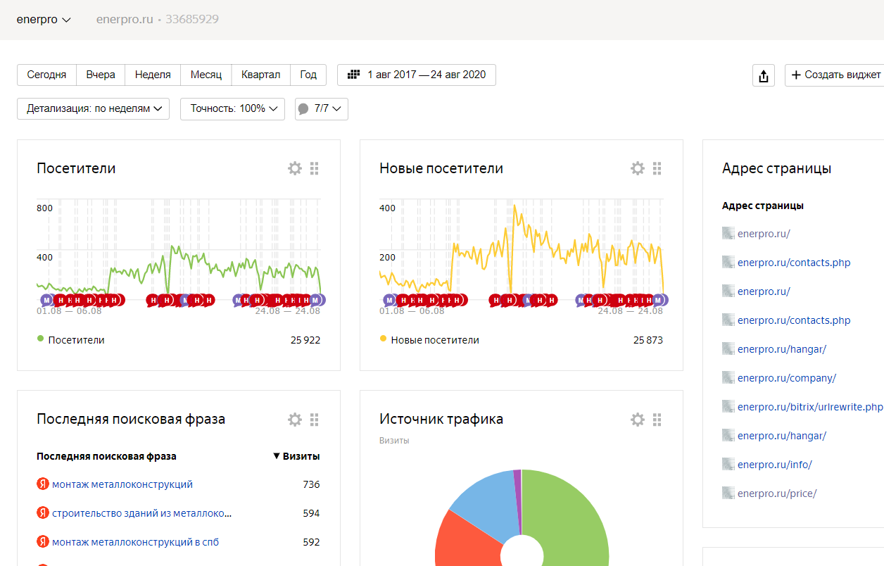Select the Сегодня period tab

(x=46, y=75)
